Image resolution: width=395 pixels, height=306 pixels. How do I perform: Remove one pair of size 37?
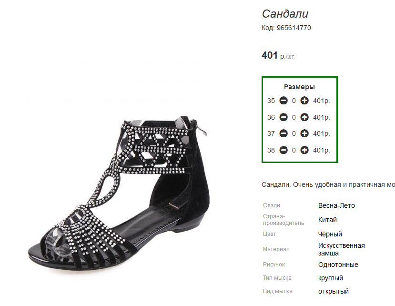point(284,133)
